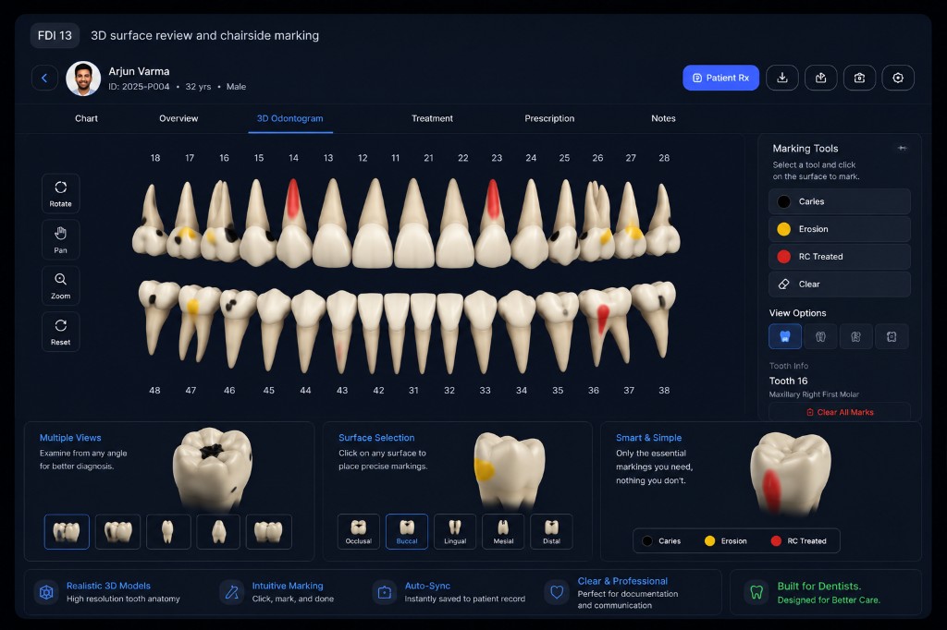Click the Auto-Sync icon

385,592
